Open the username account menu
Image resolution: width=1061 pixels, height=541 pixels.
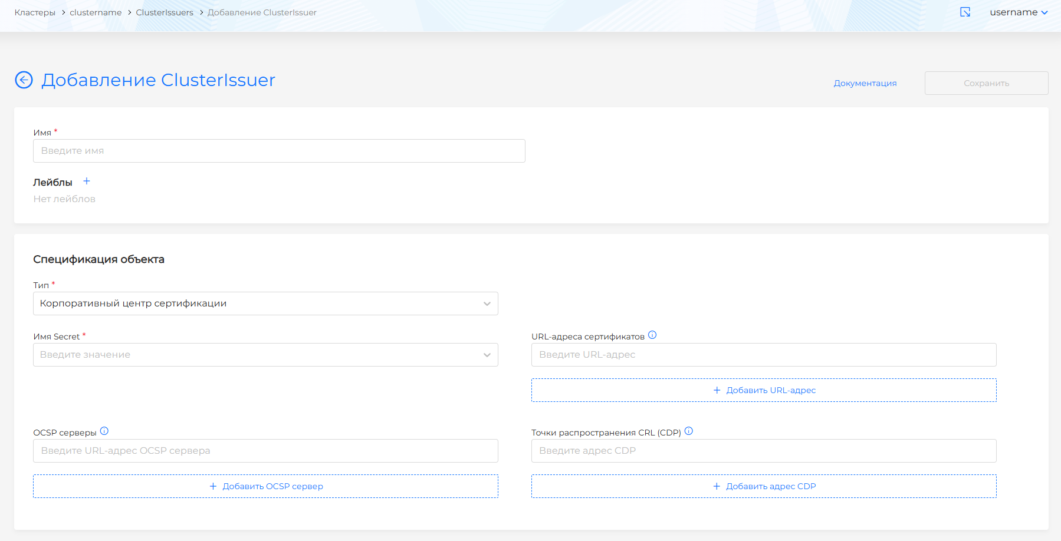1018,12
